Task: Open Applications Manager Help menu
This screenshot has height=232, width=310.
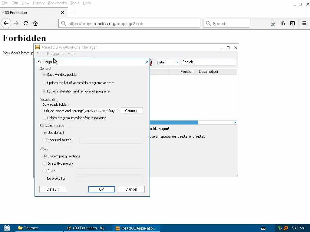Action: [x=71, y=54]
